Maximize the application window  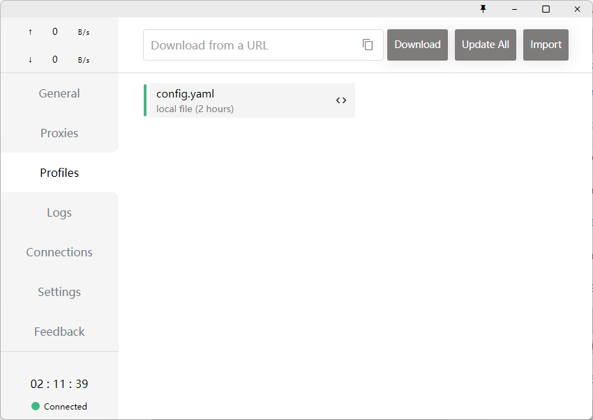pos(546,9)
